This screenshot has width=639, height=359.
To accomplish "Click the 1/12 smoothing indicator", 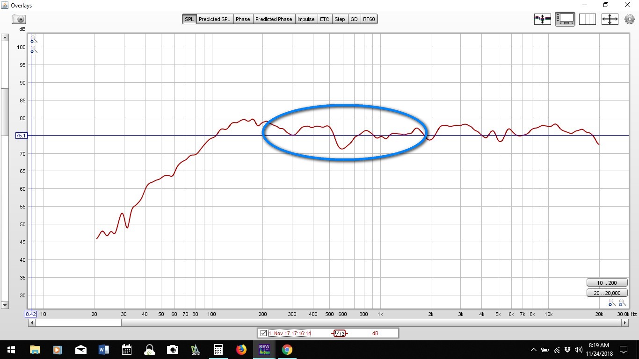I will (x=340, y=333).
